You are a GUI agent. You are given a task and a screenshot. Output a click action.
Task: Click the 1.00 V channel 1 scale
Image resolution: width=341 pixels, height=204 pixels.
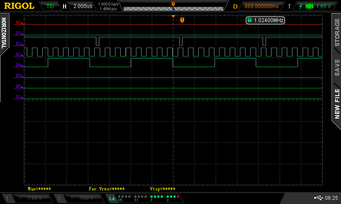tap(35, 198)
